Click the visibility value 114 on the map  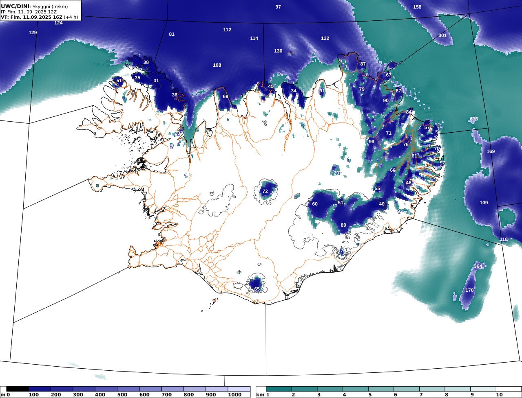coord(254,38)
